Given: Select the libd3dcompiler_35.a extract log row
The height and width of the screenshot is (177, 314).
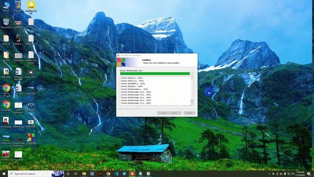Looking at the screenshot, I should 136,97.
